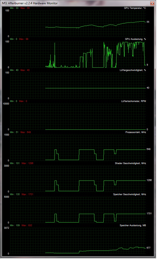Click the 'GPU Auslastung, %' graph label
The height and width of the screenshot is (259, 157).
pos(135,39)
